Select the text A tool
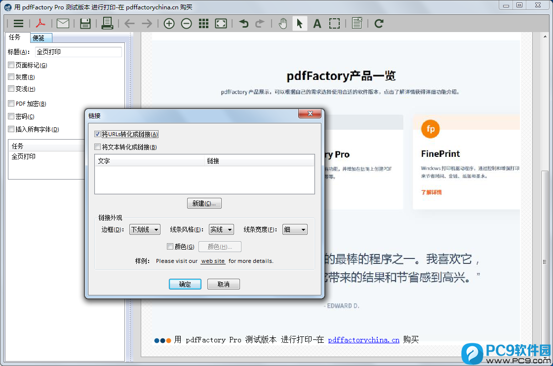 coord(317,23)
